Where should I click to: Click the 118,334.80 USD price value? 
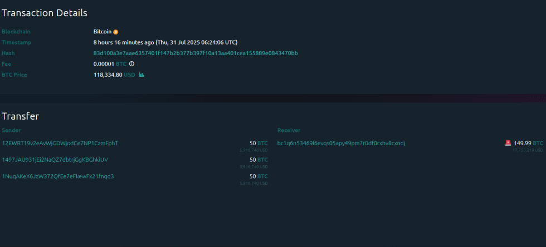pos(114,75)
